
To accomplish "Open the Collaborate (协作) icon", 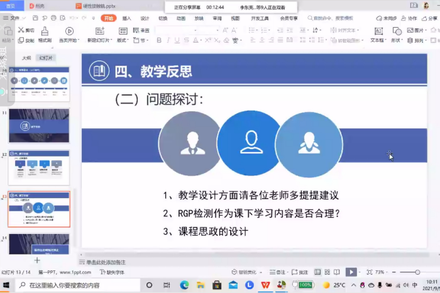I will pos(412,19).
